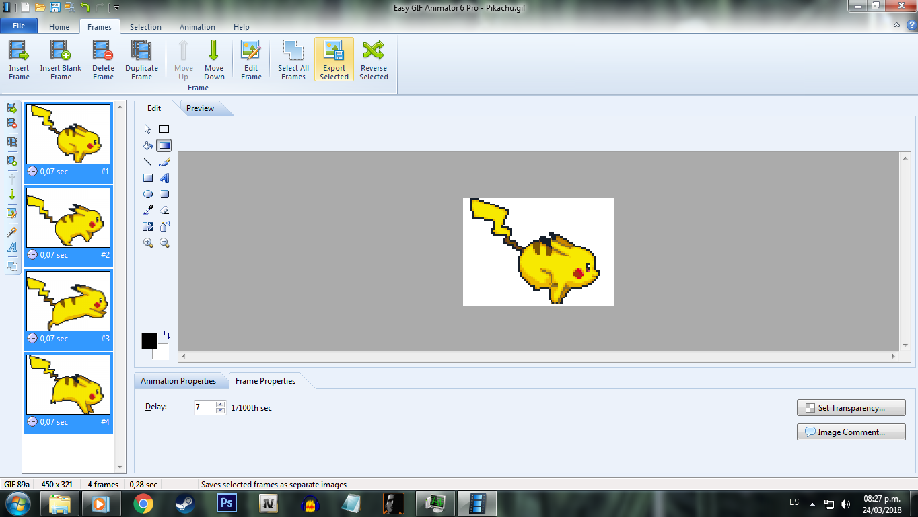Select the Frame Properties tab

(x=265, y=381)
